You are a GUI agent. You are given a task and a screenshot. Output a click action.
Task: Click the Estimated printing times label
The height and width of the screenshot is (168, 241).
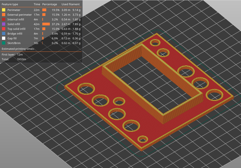(18, 49)
